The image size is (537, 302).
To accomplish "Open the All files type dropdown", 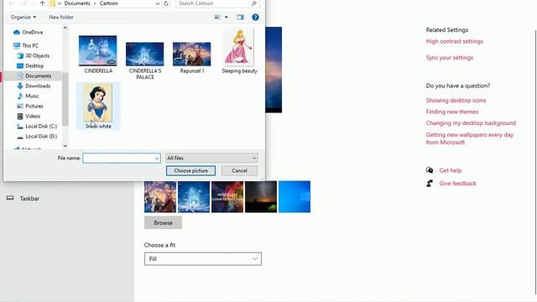I will coord(211,159).
